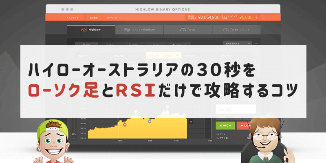The width and height of the screenshot is (326, 163).
Task: Switch to the Turbo tab
Action: click(x=188, y=30)
